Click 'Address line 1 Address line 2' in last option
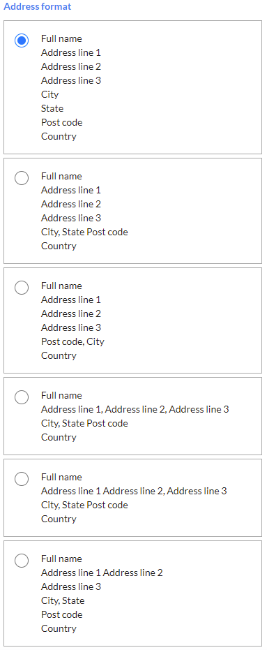267x650 pixels. click(x=102, y=573)
